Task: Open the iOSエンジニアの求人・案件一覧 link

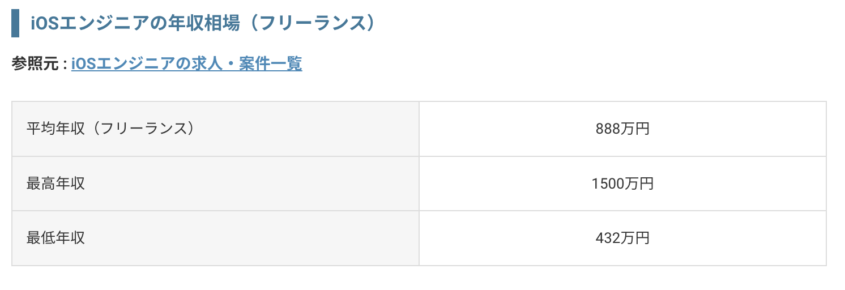Action: [186, 64]
